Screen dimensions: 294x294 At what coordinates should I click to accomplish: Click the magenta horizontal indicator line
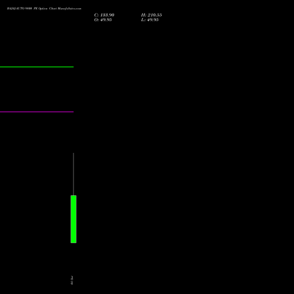tap(36, 112)
